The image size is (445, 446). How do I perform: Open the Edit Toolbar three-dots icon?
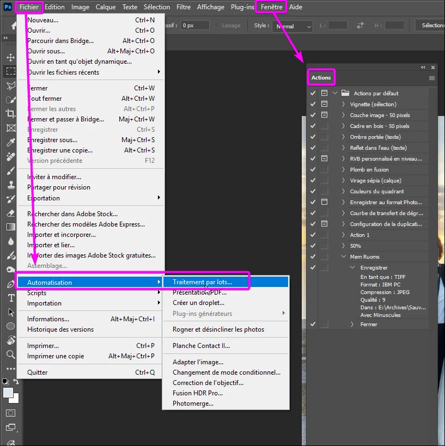pyautogui.click(x=10, y=369)
